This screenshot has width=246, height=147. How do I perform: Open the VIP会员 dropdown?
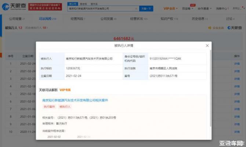[170, 8]
